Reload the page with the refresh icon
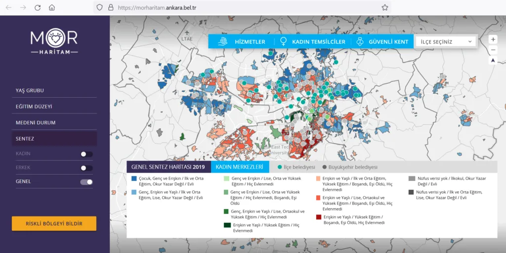The image size is (506, 253). (x=38, y=7)
